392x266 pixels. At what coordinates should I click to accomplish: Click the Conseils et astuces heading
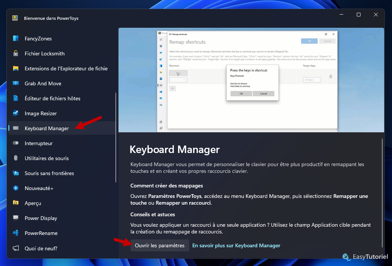click(x=153, y=214)
